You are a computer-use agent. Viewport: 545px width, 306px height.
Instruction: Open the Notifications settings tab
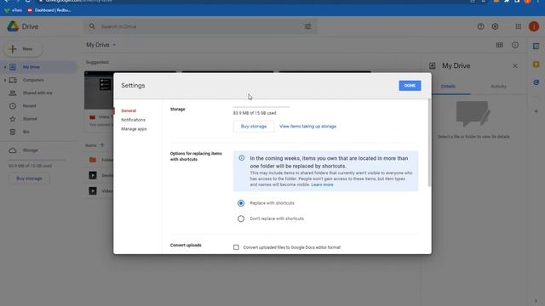(133, 120)
